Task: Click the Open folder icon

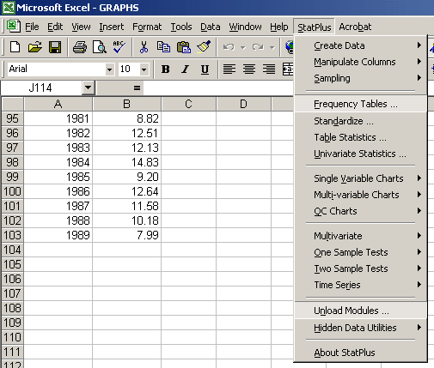Action: click(34, 47)
